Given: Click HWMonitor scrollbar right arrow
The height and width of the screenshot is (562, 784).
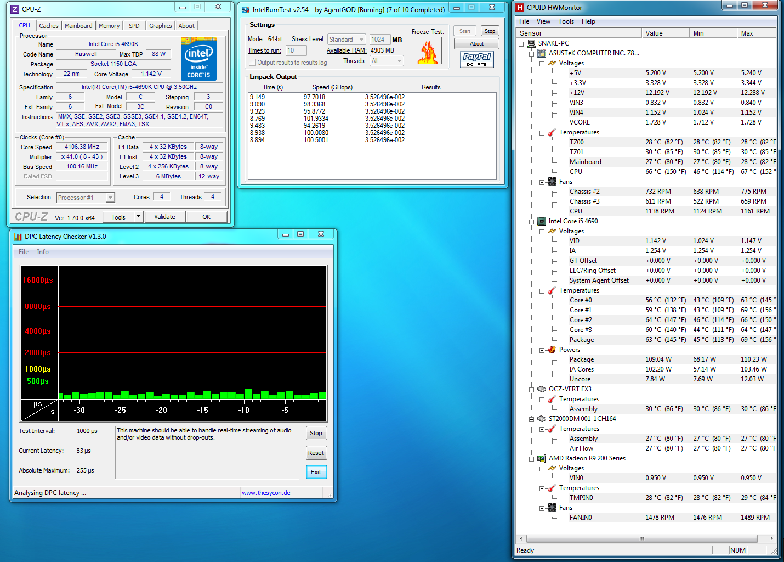Looking at the screenshot, I should pyautogui.click(x=771, y=538).
